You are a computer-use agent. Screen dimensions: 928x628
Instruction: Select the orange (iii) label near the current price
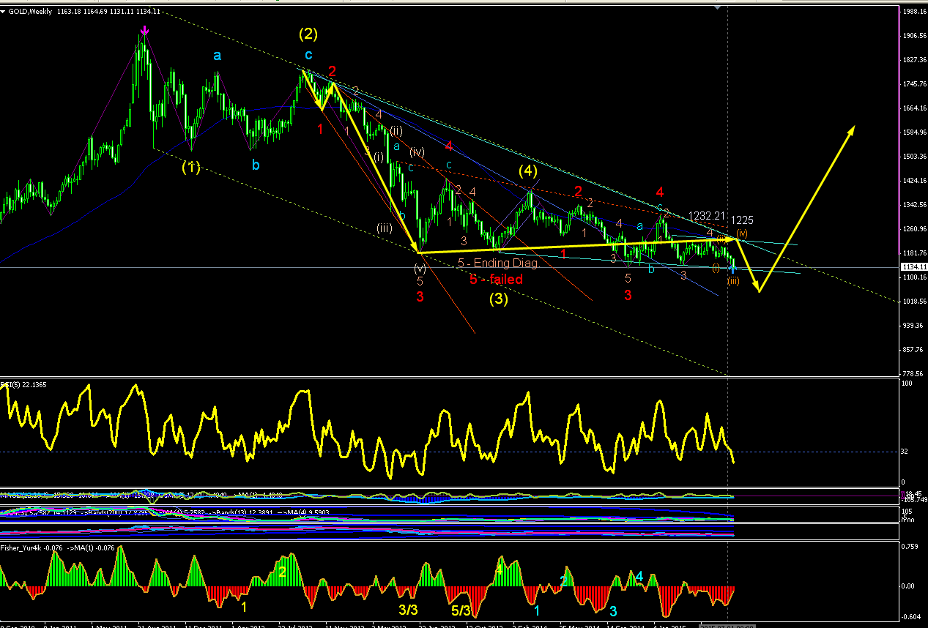733,281
